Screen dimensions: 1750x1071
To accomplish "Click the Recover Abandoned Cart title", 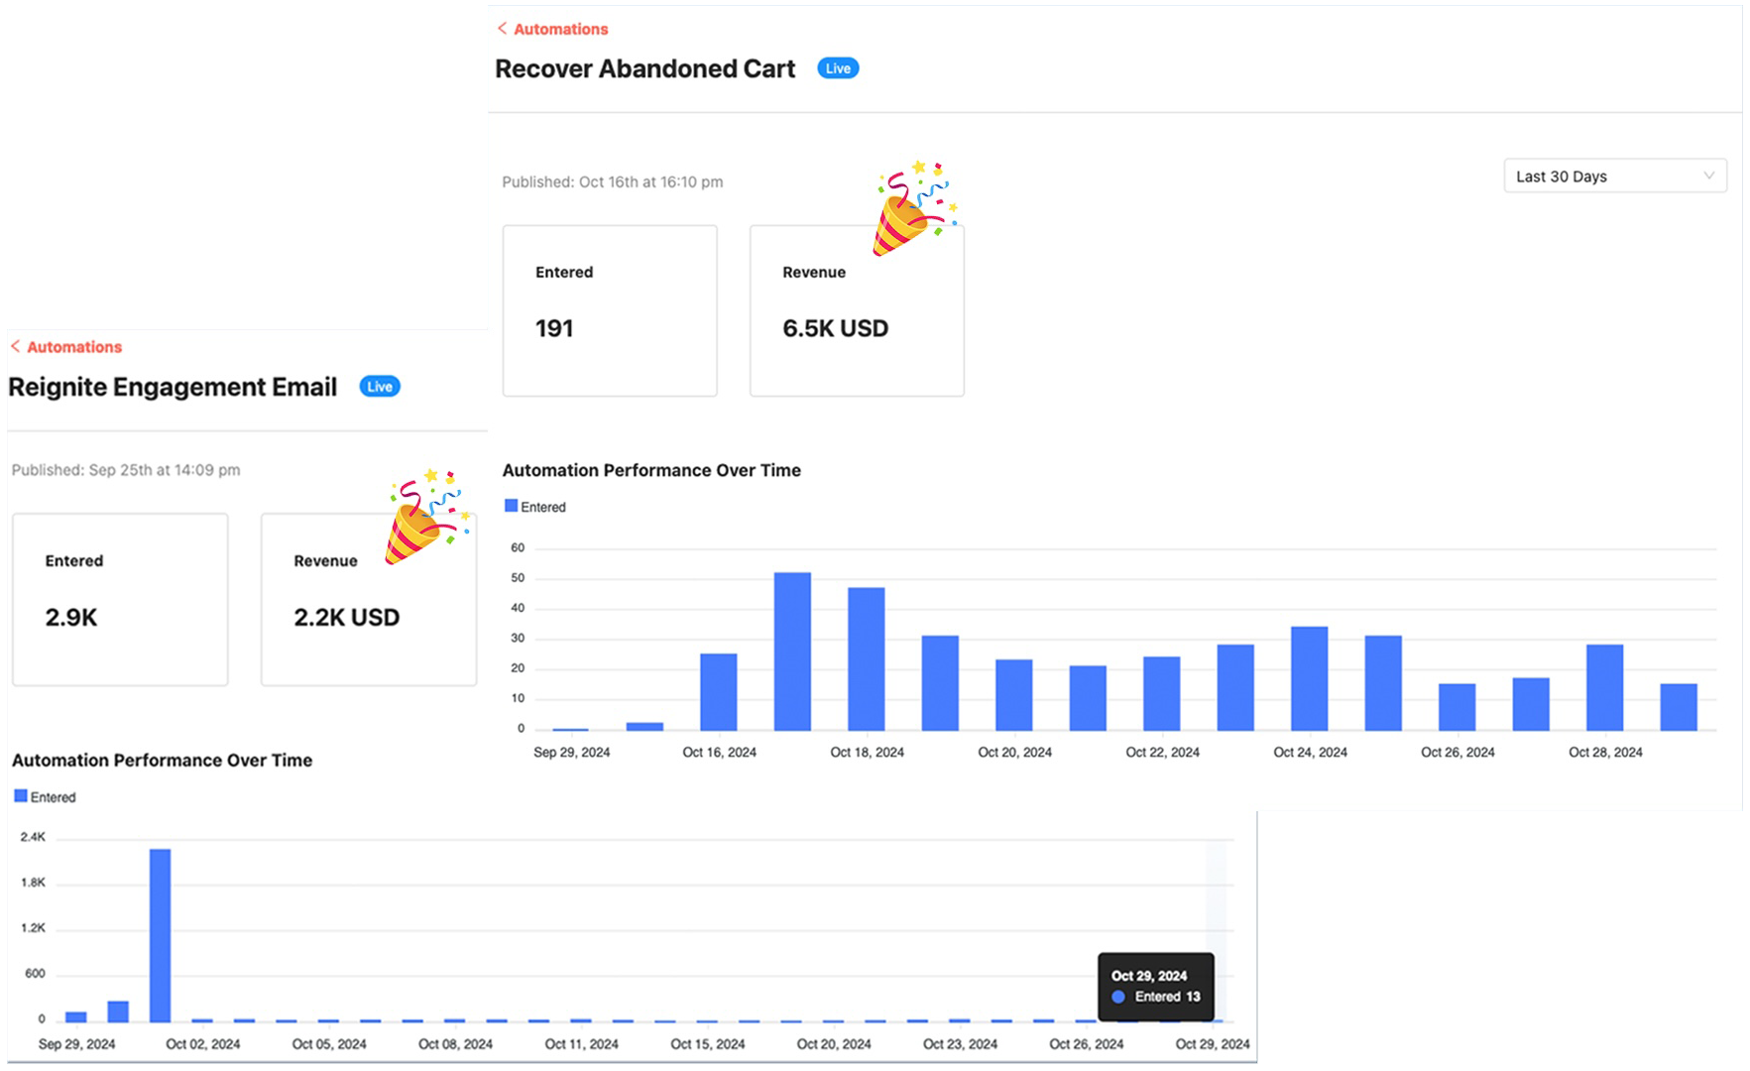I will pos(645,68).
